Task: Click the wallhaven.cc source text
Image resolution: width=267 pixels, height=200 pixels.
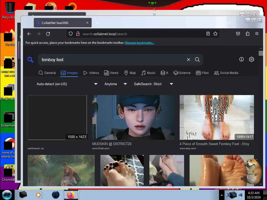Action: point(36,148)
